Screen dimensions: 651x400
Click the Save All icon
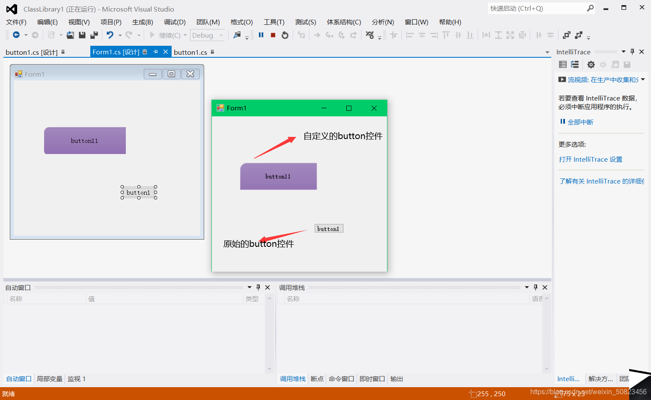tap(94, 35)
